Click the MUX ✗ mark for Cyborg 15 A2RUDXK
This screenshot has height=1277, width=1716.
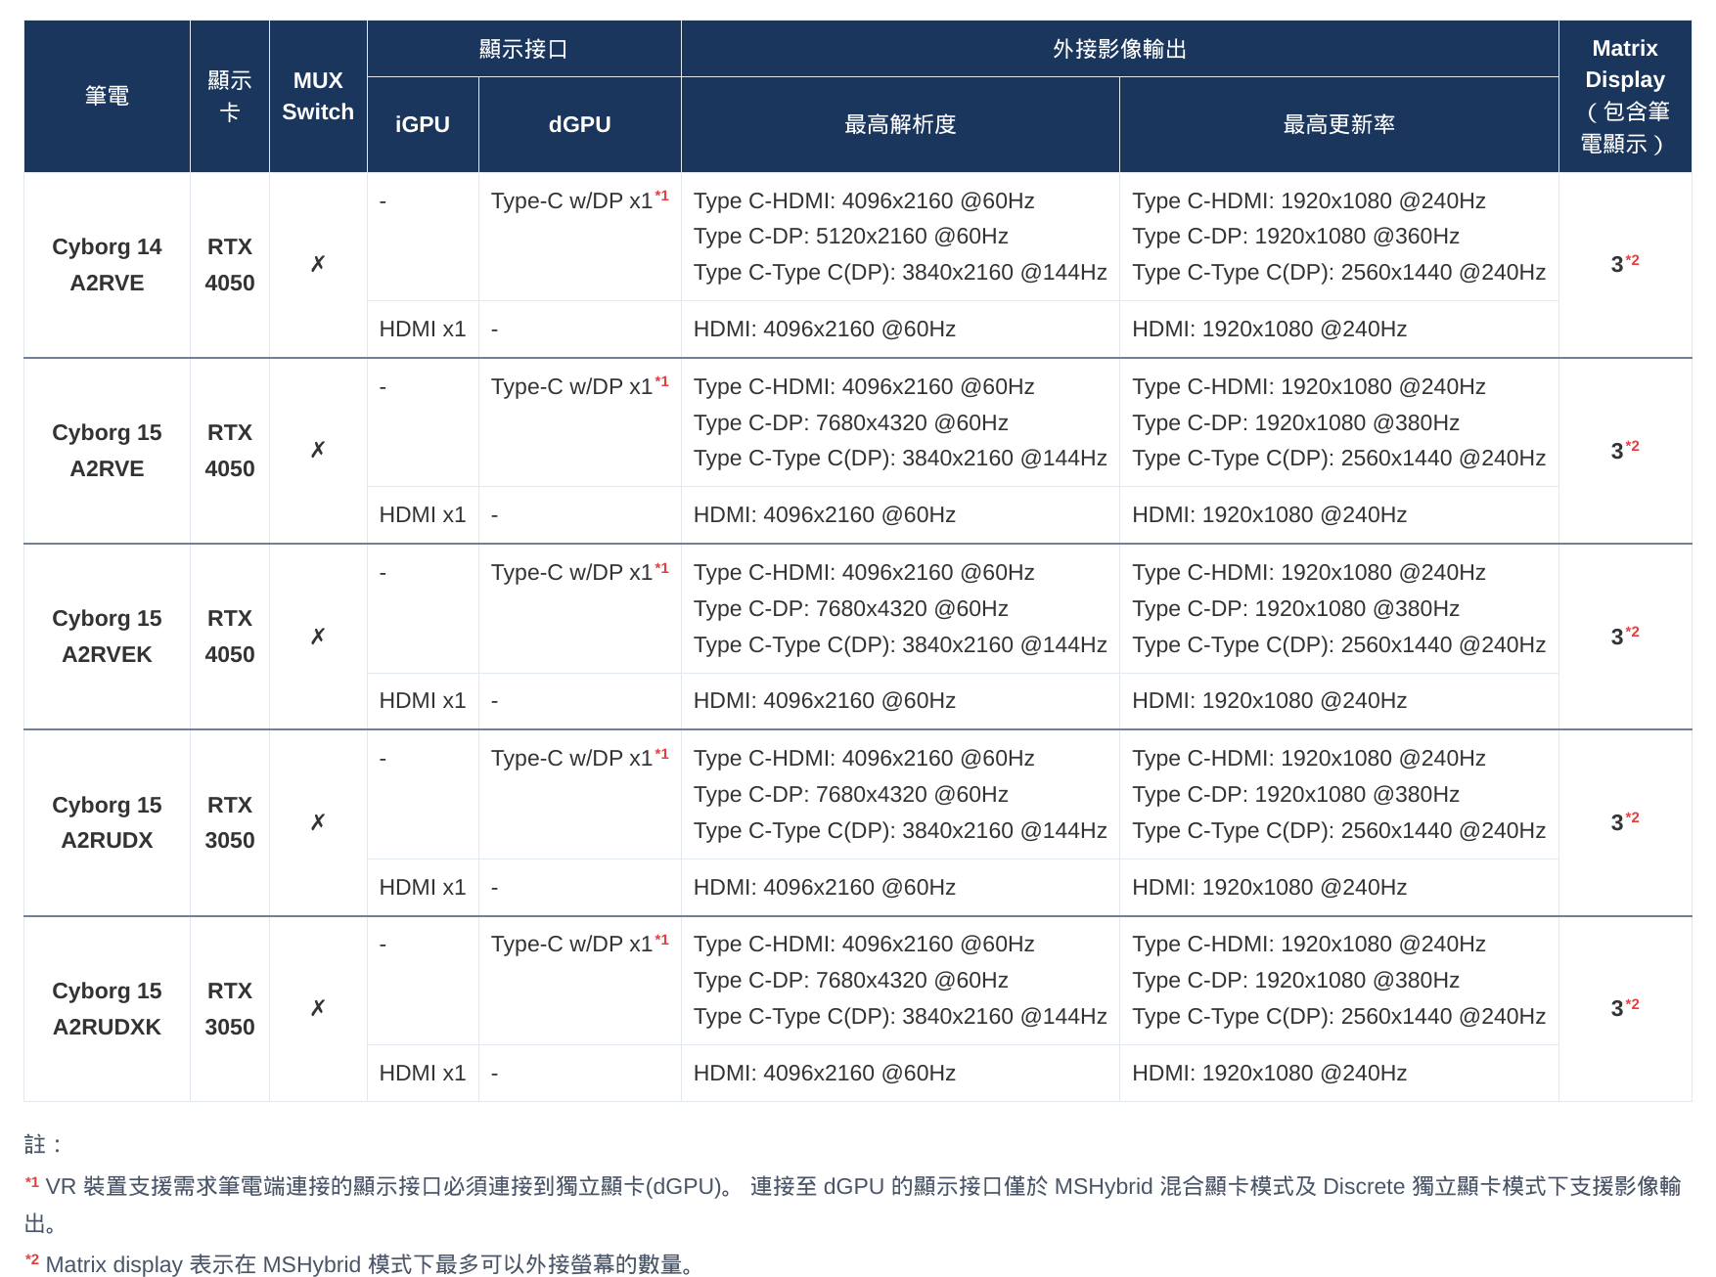[x=318, y=1008]
